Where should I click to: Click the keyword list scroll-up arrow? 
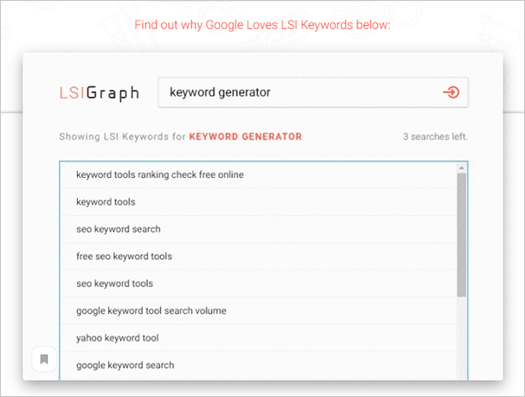click(x=462, y=167)
